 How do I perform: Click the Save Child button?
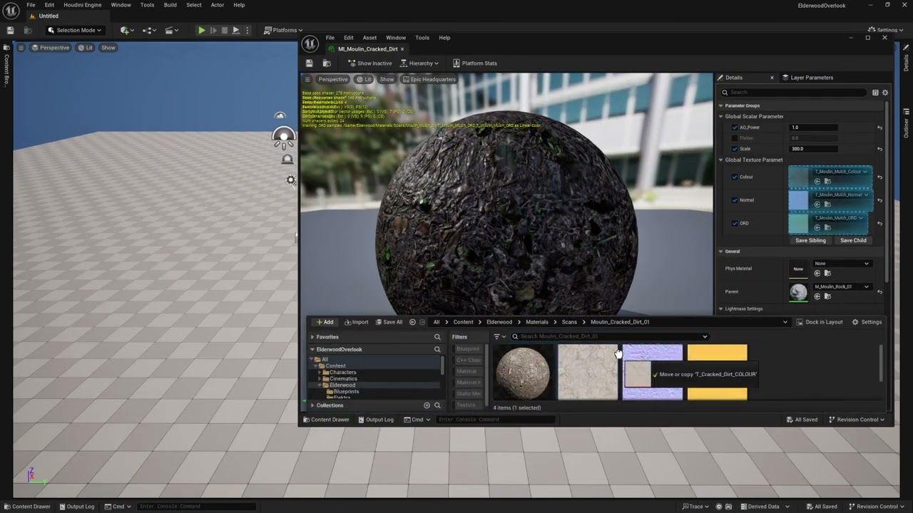pos(853,240)
